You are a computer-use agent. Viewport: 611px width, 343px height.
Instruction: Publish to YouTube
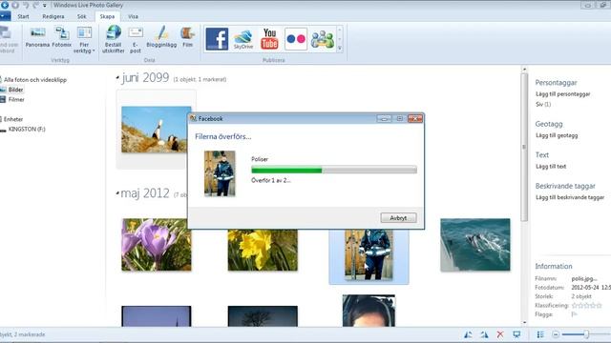(x=269, y=39)
